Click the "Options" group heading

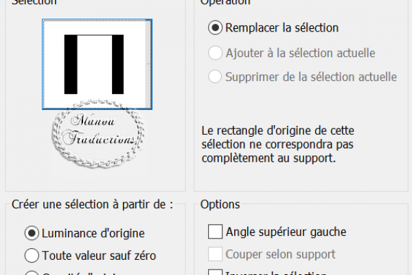pyautogui.click(x=220, y=204)
